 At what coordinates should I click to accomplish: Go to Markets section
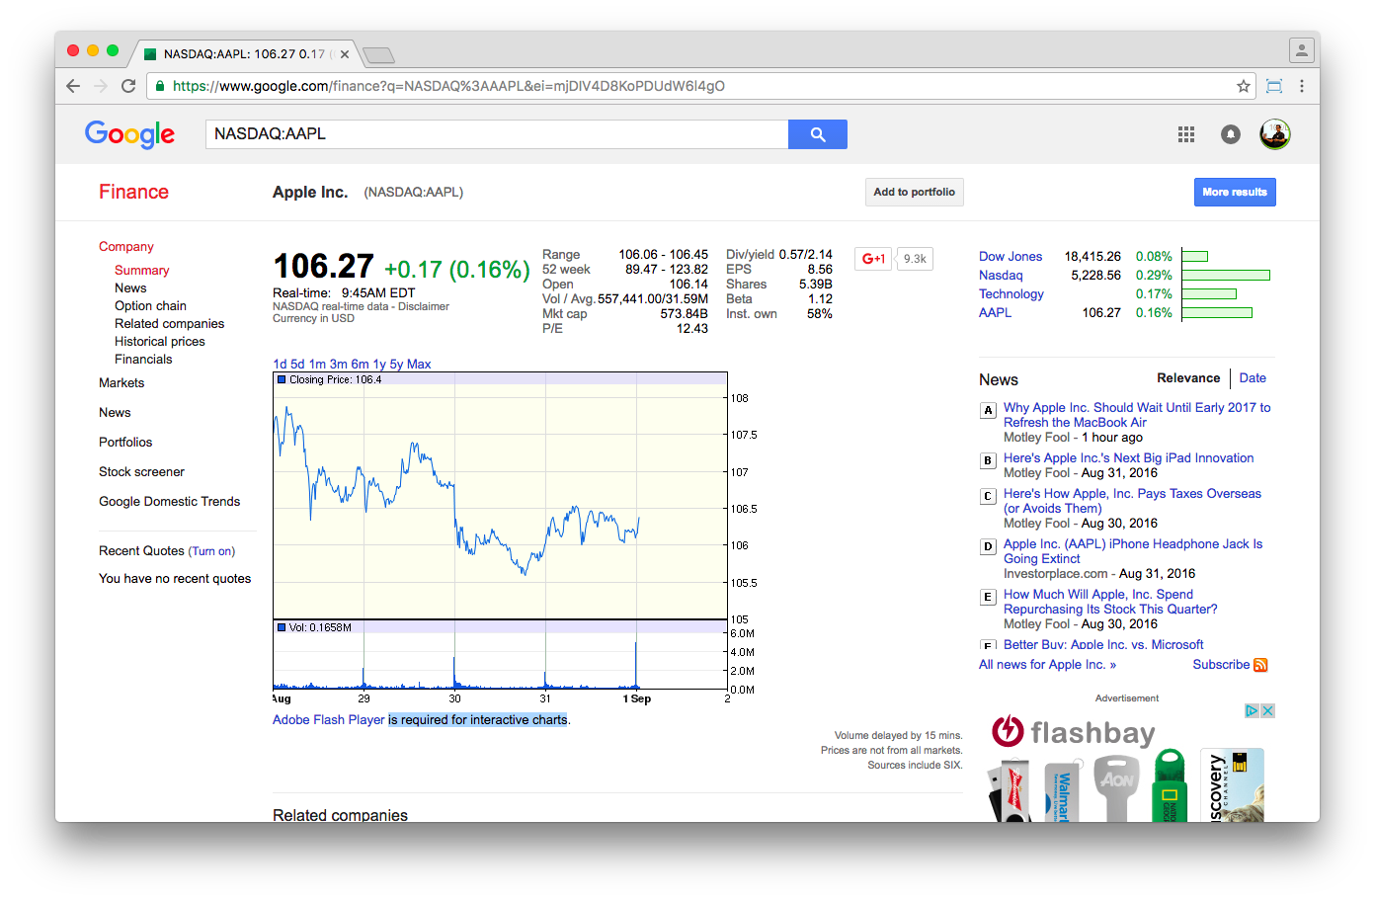tap(121, 383)
